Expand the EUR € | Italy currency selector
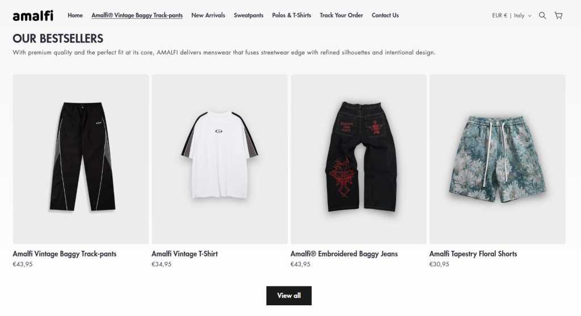The image size is (581, 316). tap(512, 15)
